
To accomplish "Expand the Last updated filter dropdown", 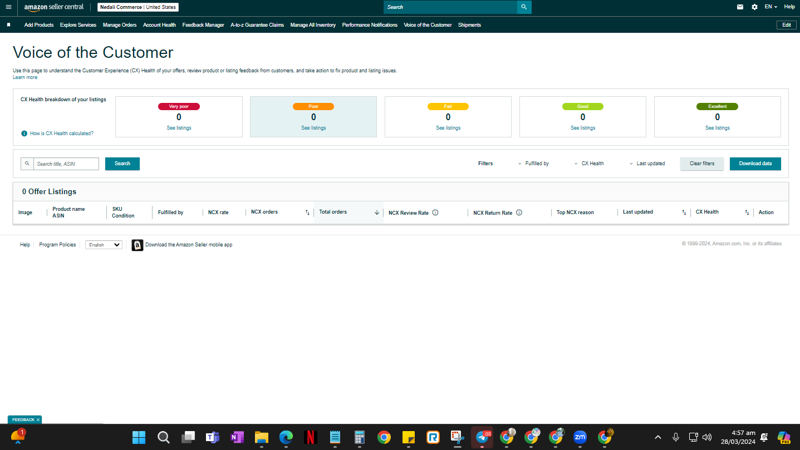I will click(647, 164).
